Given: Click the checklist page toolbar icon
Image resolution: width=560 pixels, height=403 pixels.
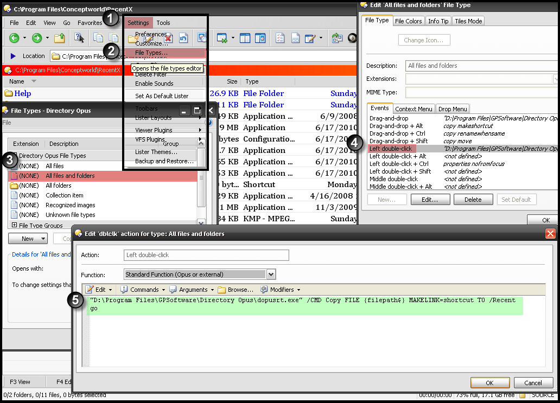Looking at the screenshot, I should coord(280,38).
